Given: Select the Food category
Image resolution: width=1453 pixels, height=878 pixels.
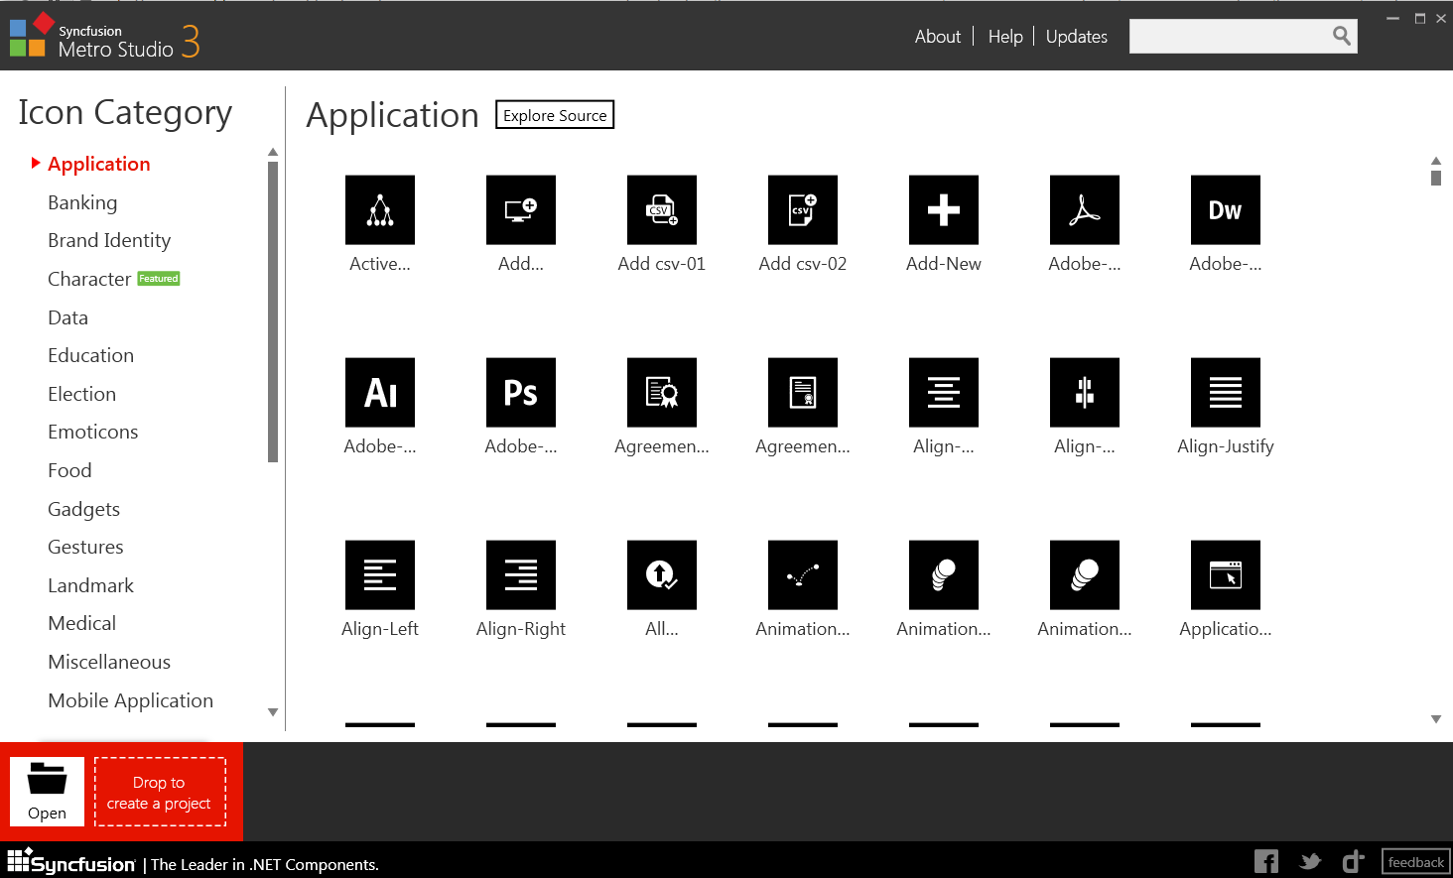Looking at the screenshot, I should 69,470.
